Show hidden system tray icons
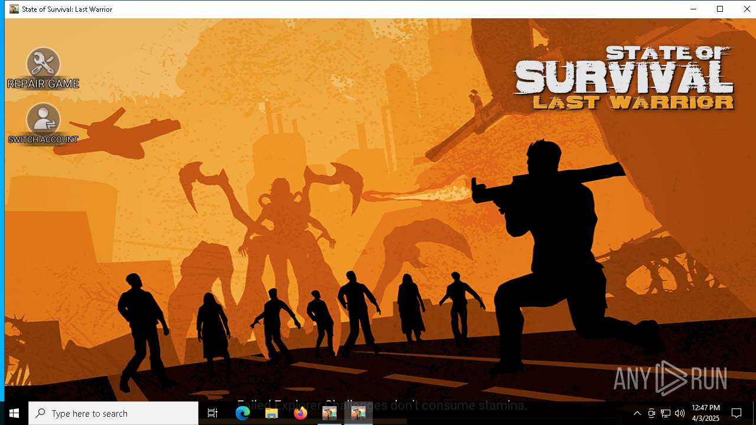The image size is (756, 425). click(637, 413)
